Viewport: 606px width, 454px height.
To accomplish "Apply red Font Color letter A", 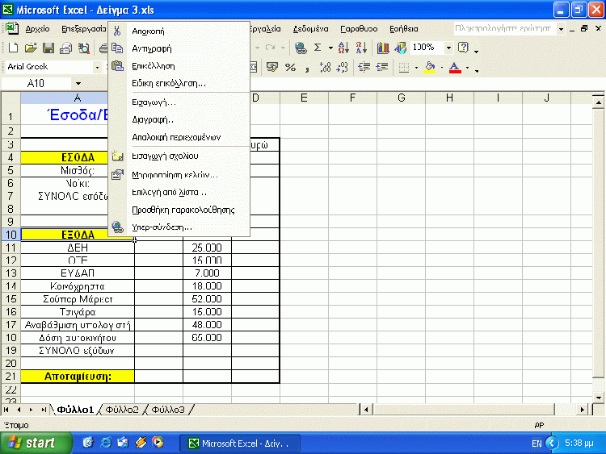I will 455,68.
